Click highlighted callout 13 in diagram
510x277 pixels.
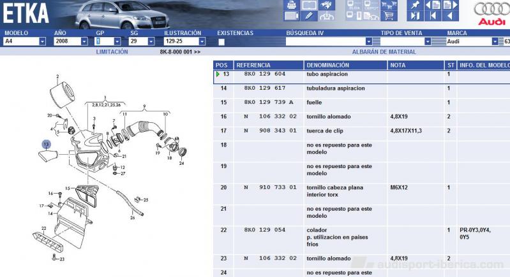pos(46,145)
